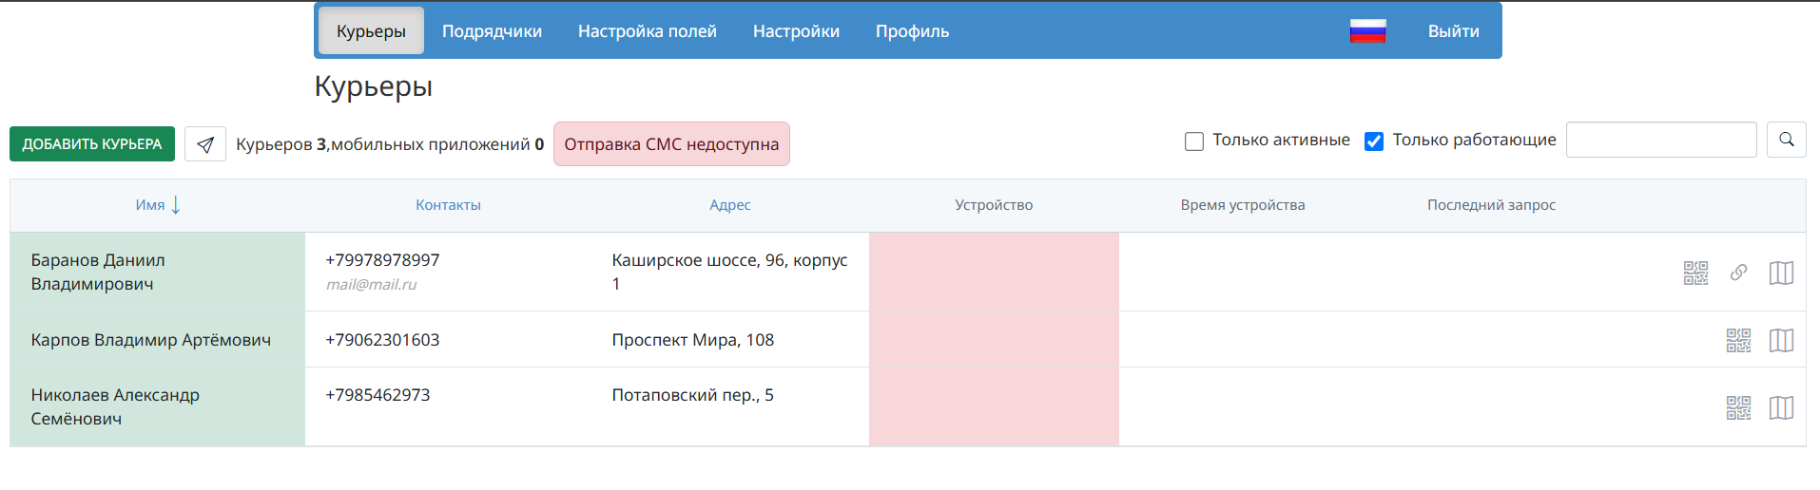Sort couriers by Контакты column header

point(448,205)
